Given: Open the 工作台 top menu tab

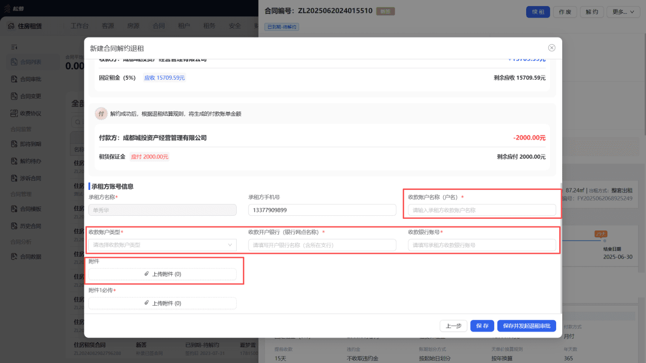Looking at the screenshot, I should point(80,26).
